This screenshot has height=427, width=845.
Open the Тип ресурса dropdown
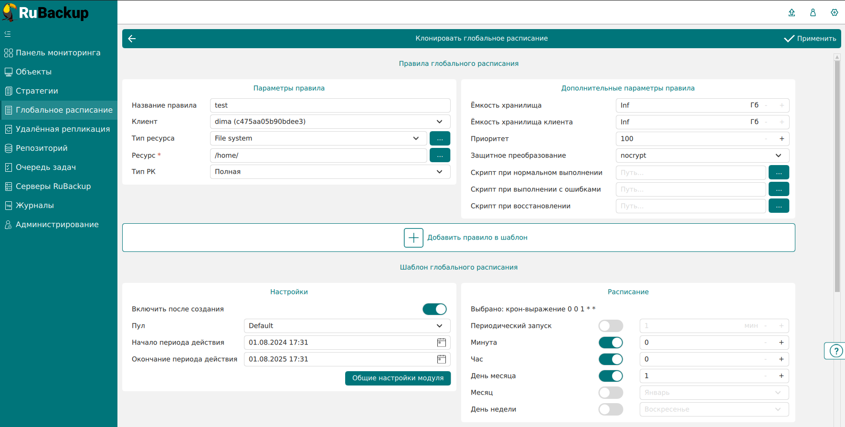(x=318, y=138)
